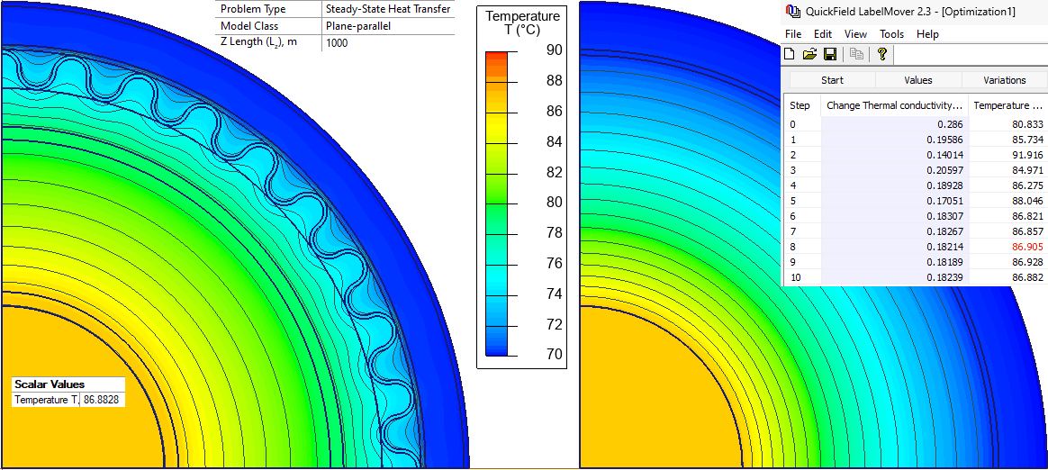
Task: Click the QuickField LabelMover app icon
Action: point(792,12)
